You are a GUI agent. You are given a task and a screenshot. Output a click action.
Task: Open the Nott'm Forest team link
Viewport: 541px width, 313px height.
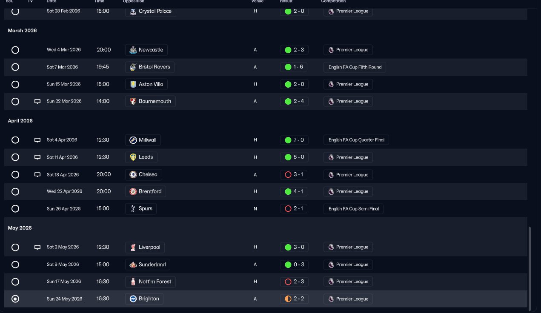155,282
